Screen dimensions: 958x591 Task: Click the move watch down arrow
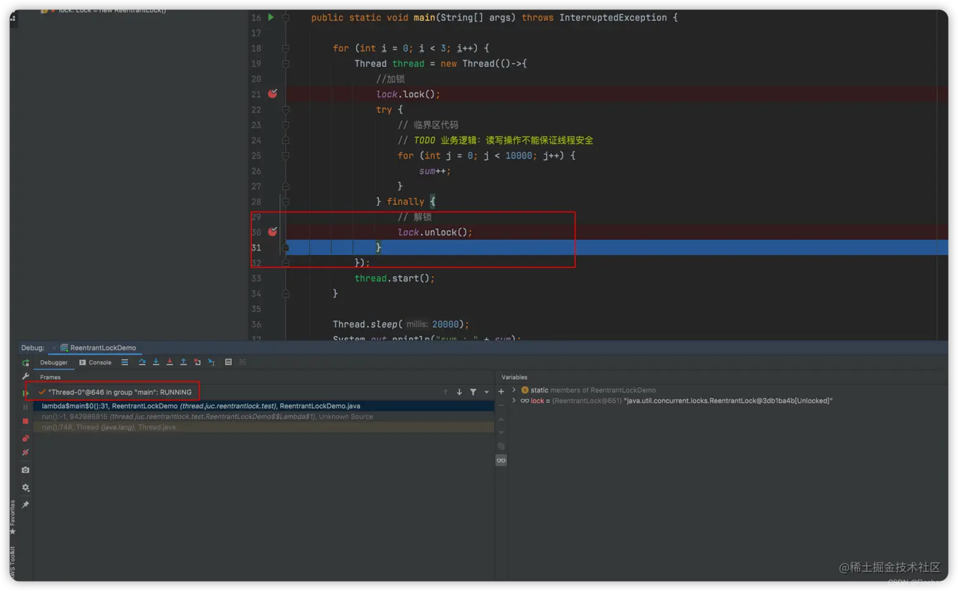coord(501,432)
